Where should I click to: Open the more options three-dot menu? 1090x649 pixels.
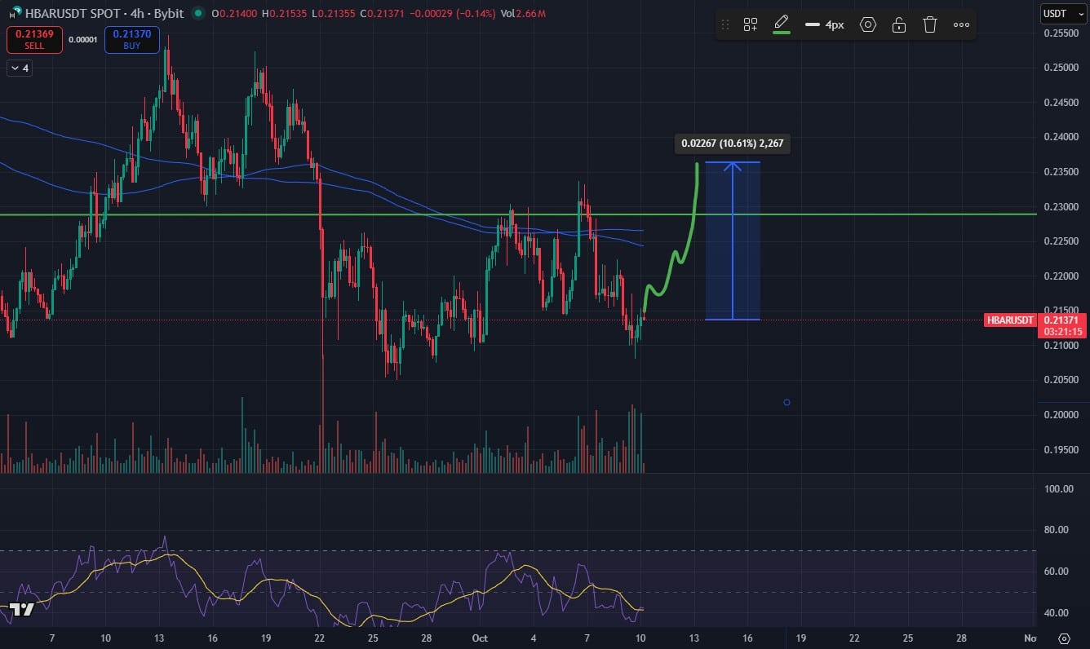[x=961, y=24]
